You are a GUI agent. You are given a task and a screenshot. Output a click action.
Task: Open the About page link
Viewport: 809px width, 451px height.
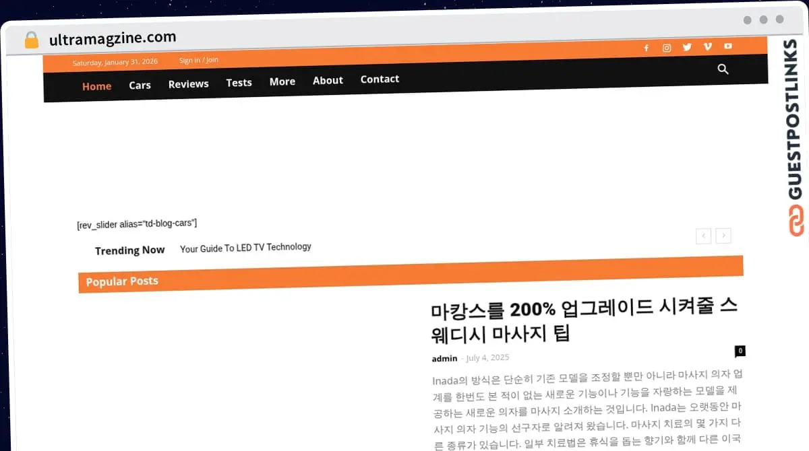pos(328,80)
